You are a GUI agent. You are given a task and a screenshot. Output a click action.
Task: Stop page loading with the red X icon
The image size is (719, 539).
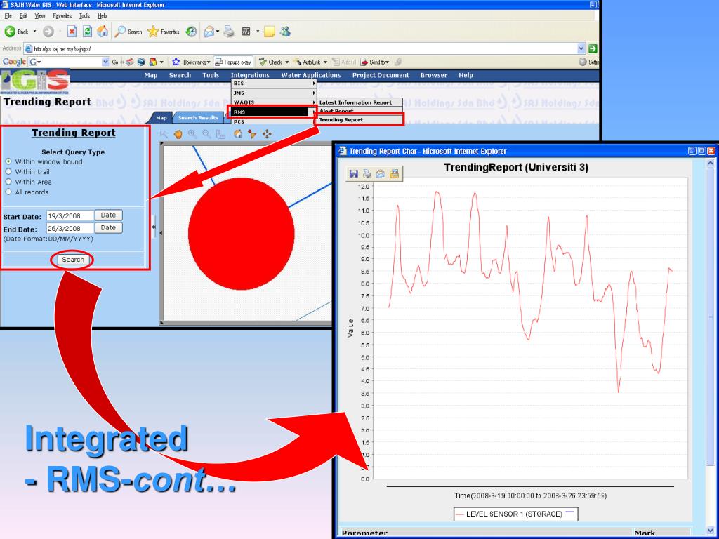click(x=72, y=31)
